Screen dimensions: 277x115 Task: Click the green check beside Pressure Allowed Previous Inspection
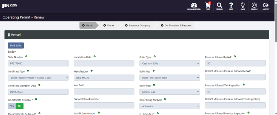(249, 113)
